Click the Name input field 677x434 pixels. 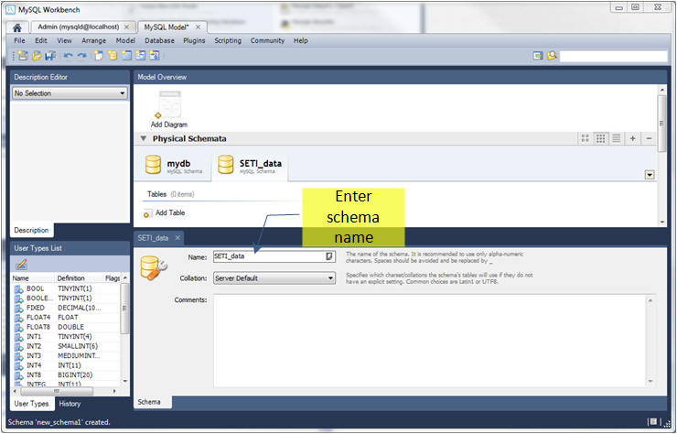coord(274,256)
